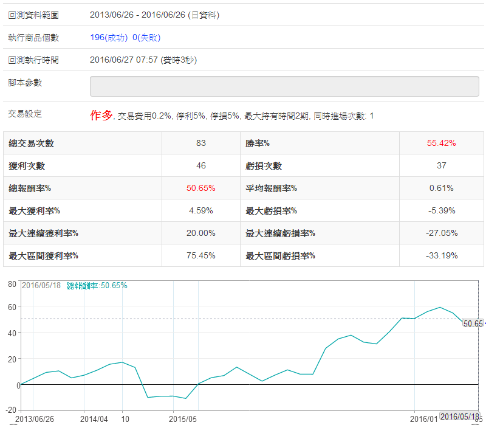Viewport: 486px width, 425px height.
Task: Click the 50.65 value tag on chart's right edge
Action: point(473,323)
